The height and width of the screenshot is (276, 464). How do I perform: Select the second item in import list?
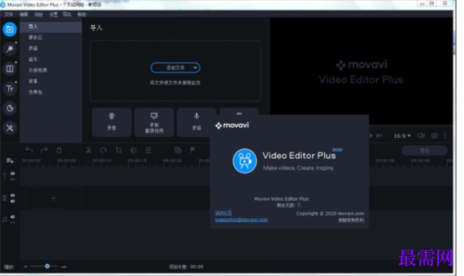(51, 37)
